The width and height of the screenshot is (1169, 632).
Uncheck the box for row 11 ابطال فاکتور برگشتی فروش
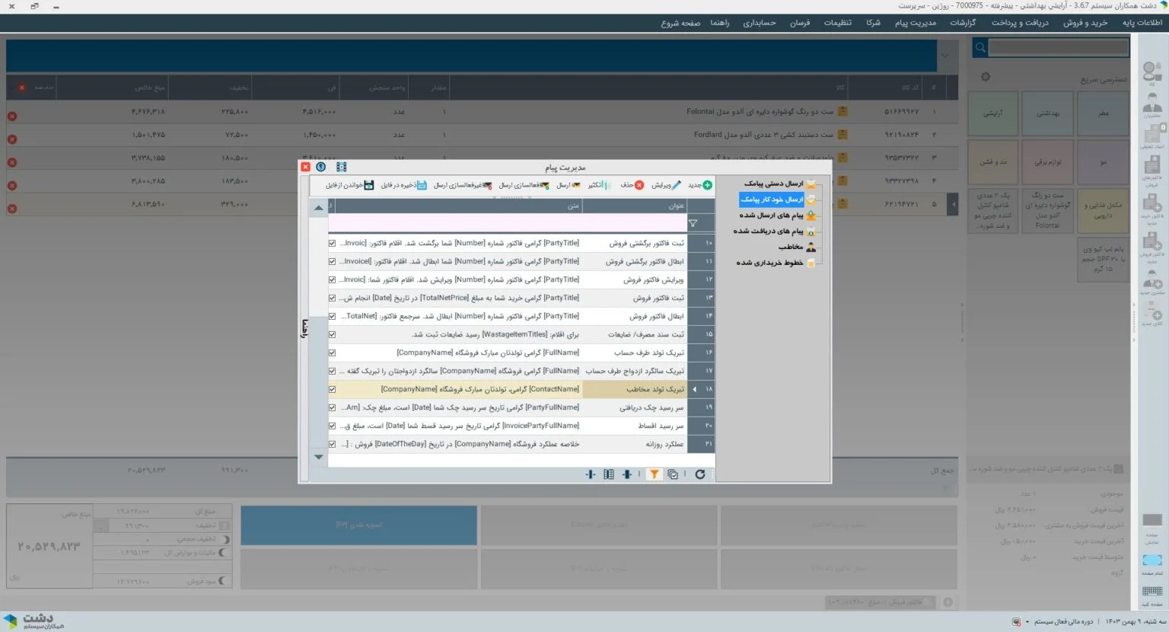click(x=332, y=261)
